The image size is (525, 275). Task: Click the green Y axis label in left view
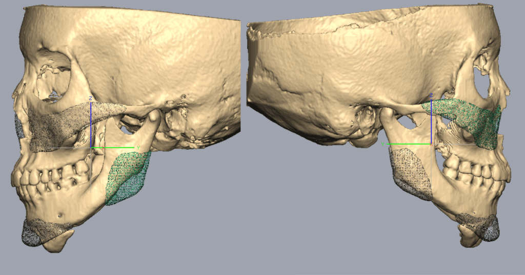click(x=138, y=148)
